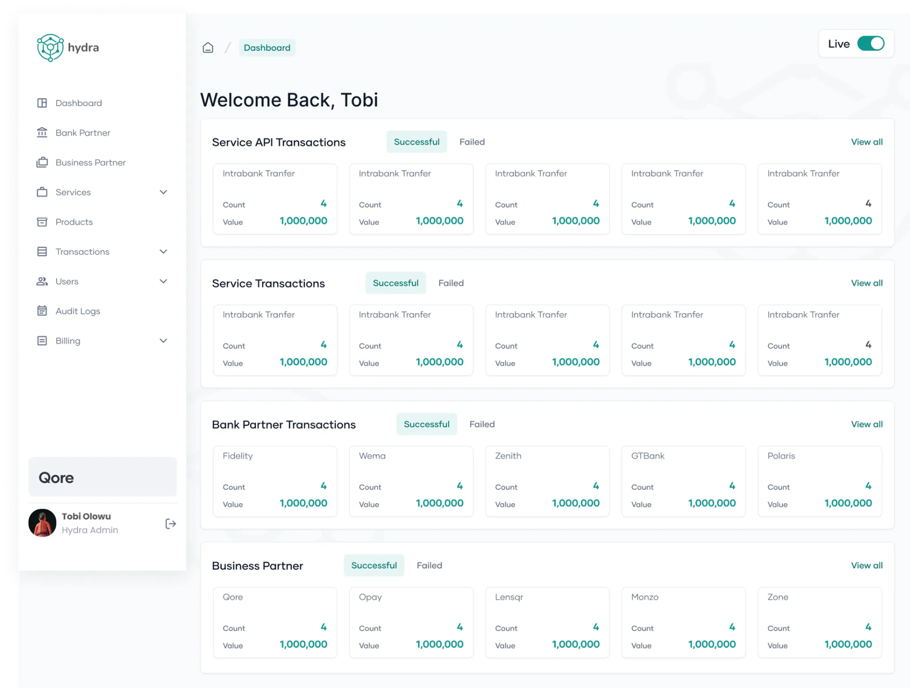
Task: Click View all for Service Transactions
Action: tap(866, 283)
